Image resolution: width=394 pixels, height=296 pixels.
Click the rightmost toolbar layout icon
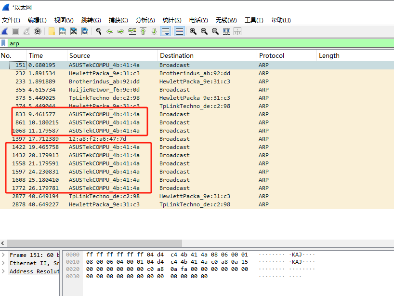pos(237,31)
